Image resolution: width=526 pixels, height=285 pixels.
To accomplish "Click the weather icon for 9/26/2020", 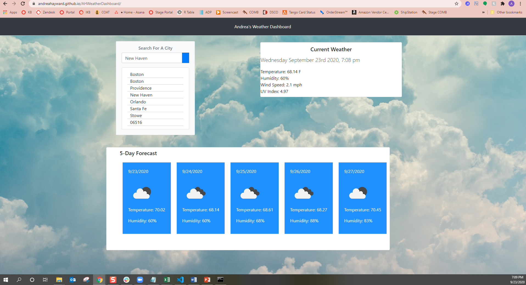I will (304, 193).
